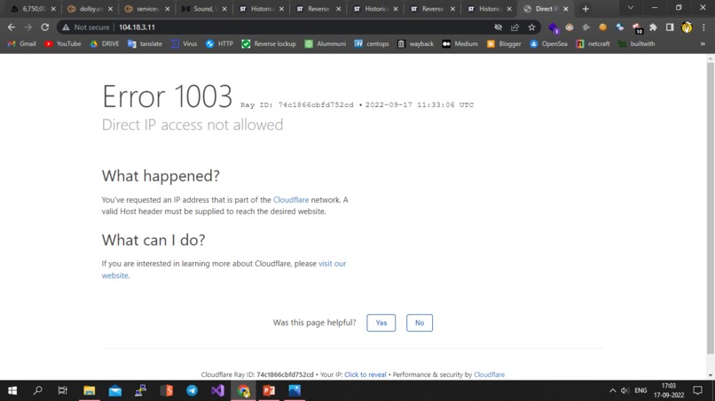Close the dolby.com tab

[110, 9]
